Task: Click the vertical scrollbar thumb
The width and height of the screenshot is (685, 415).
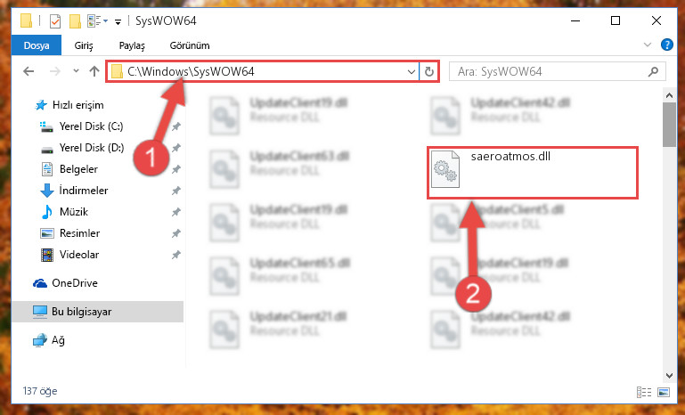Action: pos(669,125)
